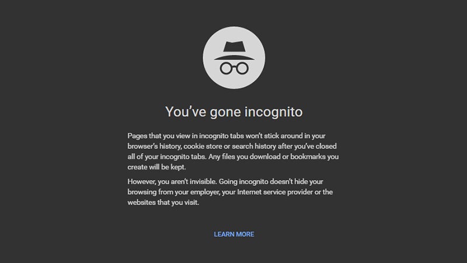The image size is (467, 263).
Task: Click the line starting "browsing from your employer"
Action: pyautogui.click(x=230, y=192)
